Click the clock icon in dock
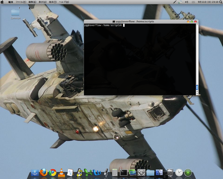Viewport: 223px width, 179px height. pos(179,172)
